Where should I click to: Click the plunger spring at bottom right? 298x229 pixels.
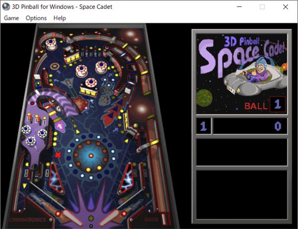click(x=164, y=219)
